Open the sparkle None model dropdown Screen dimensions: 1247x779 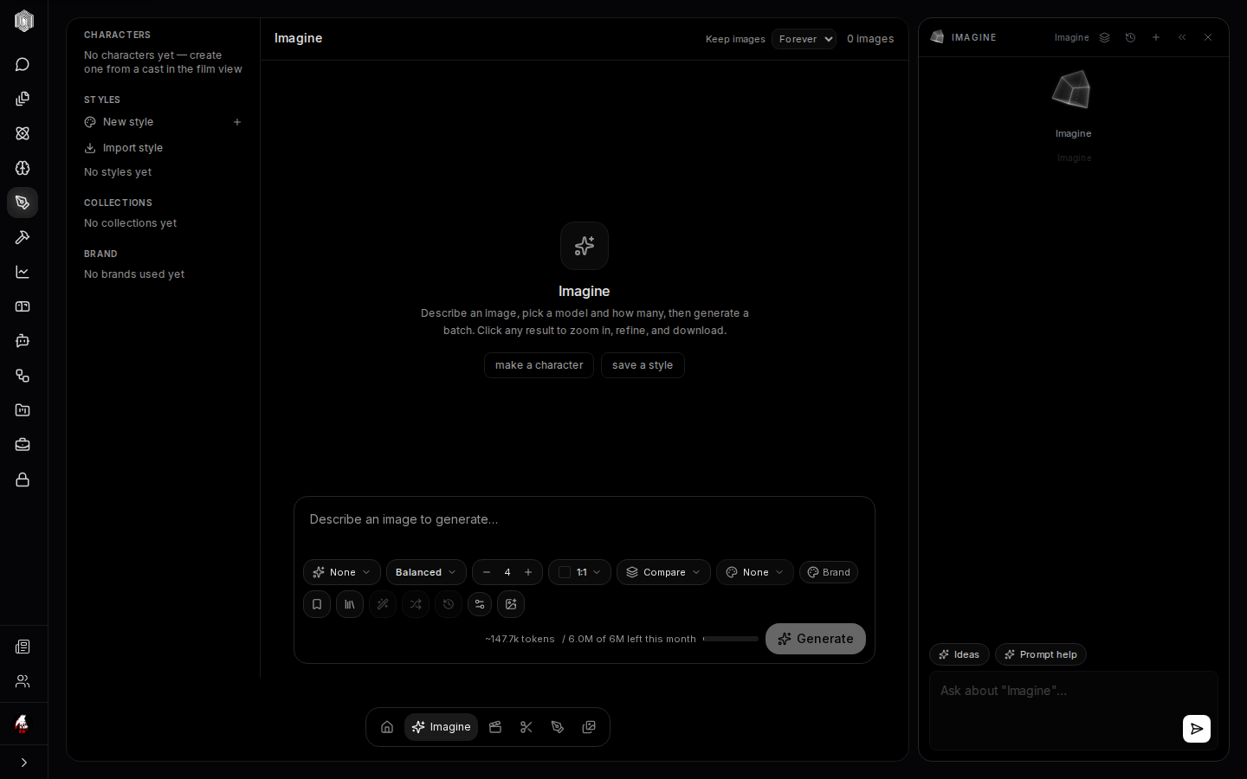tap(342, 572)
